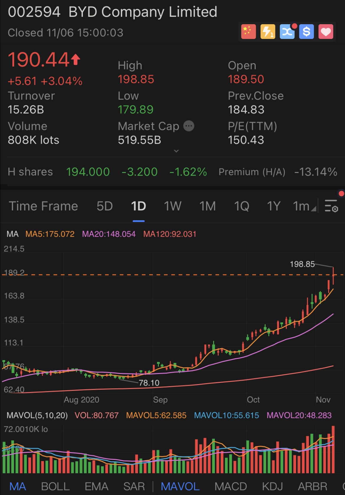This screenshot has height=495, width=345.
Task: Switch to the 5D time frame
Action: click(x=105, y=206)
